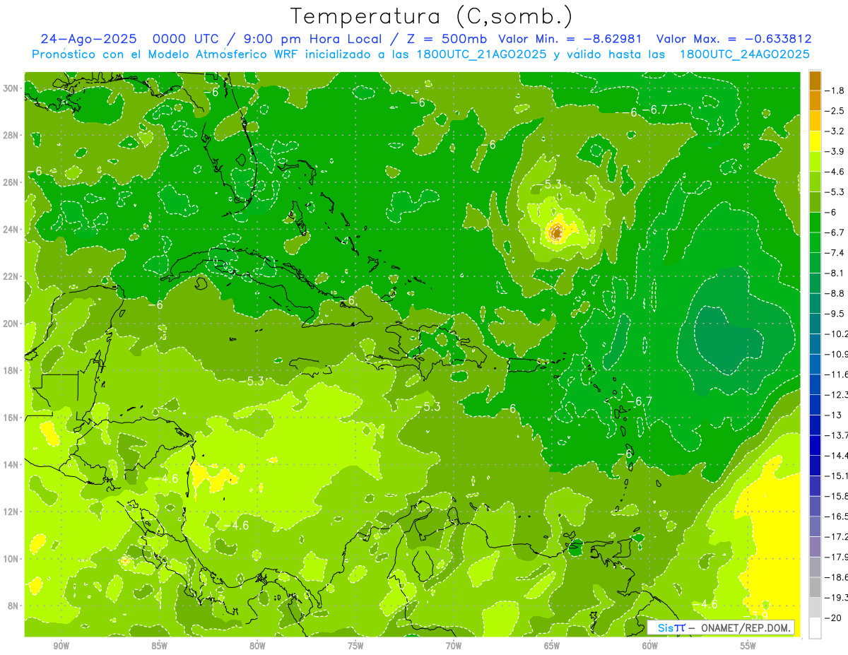Screen dimensions: 848x655
Task: Click the 75W longitude axis label
Action: (355, 646)
